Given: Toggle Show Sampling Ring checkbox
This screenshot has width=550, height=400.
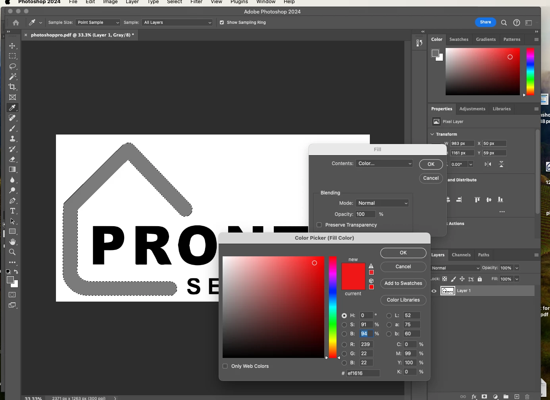Looking at the screenshot, I should pos(222,23).
